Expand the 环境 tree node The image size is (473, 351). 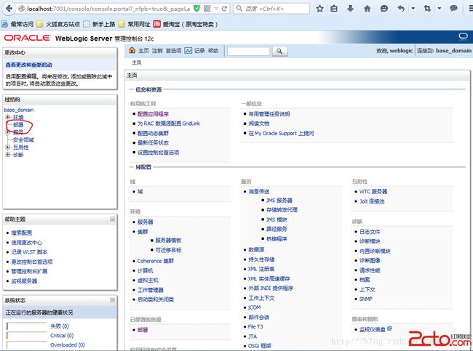click(8, 117)
